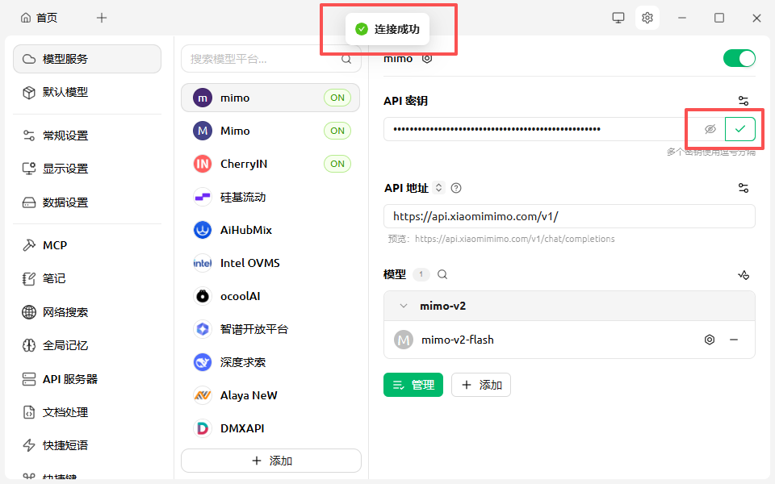Click the 搜索模型平台 search field
This screenshot has width=775, height=484.
(x=262, y=59)
